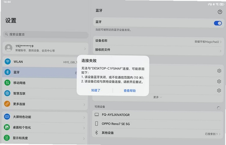Click chevron on the account row
This screenshot has width=226, height=145.
[85, 49]
